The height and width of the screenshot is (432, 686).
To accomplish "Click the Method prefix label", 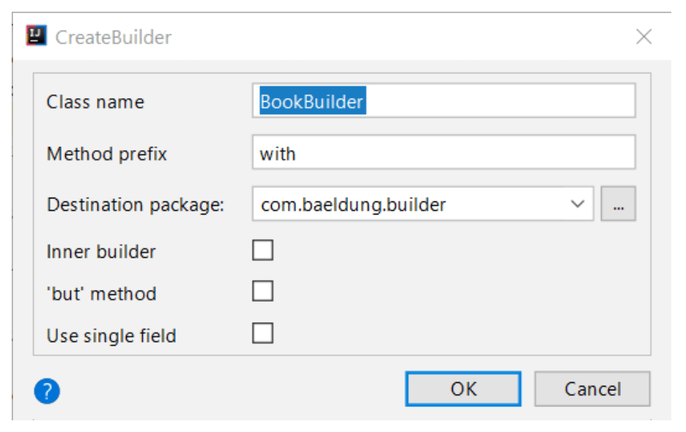I will (107, 154).
